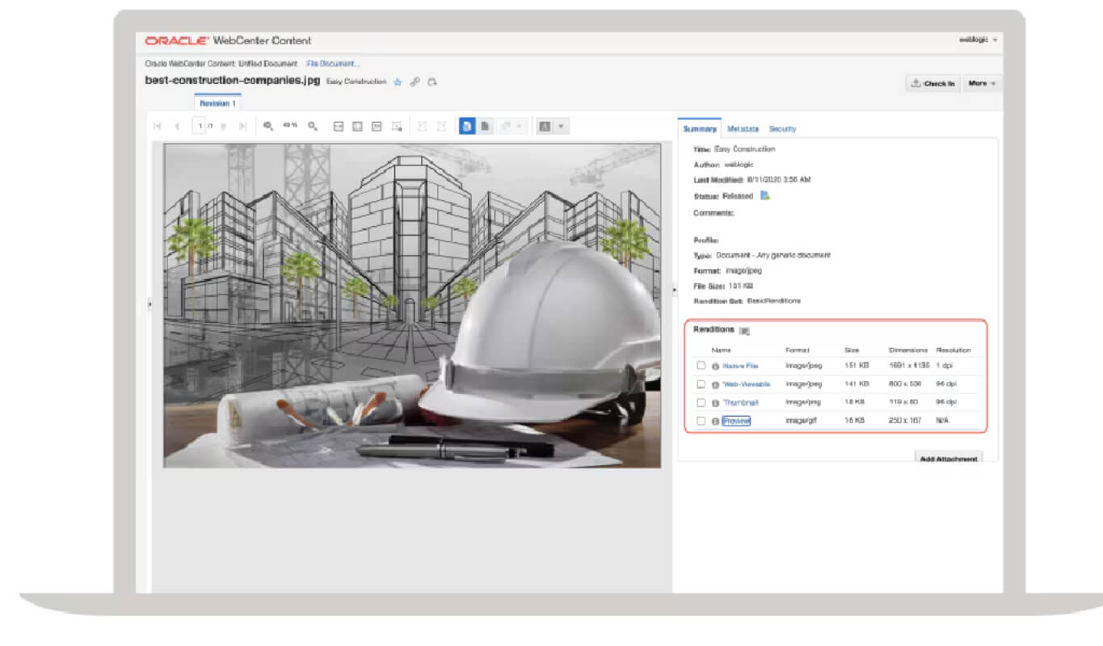This screenshot has width=1103, height=646.
Task: Open the weblogic user menu
Action: tap(978, 40)
